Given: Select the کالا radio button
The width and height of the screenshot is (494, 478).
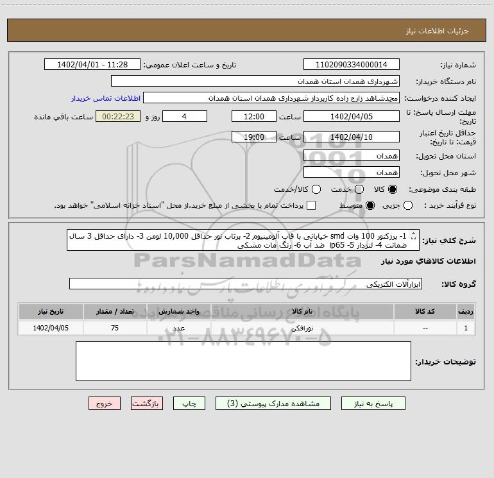Looking at the screenshot, I should tap(393, 189).
